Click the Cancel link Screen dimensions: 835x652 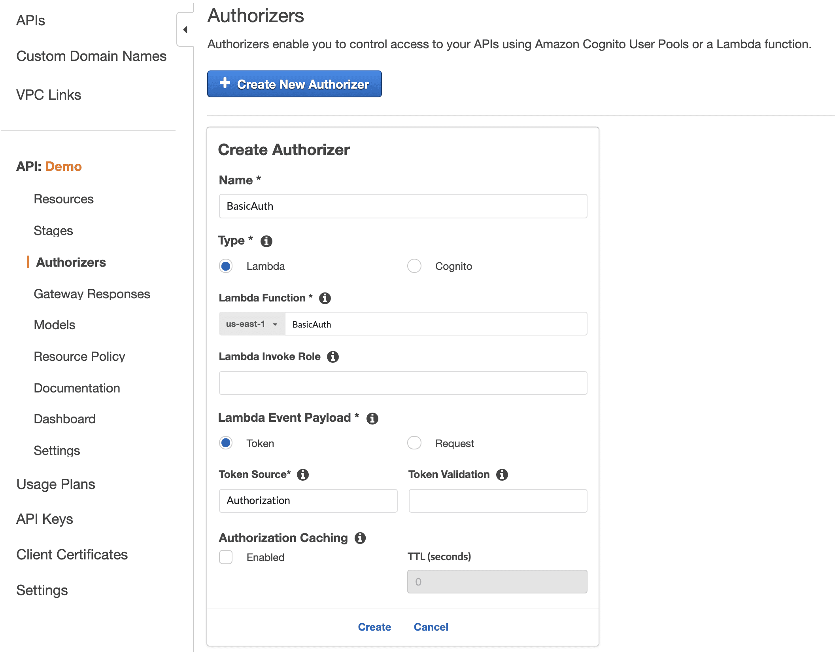431,627
